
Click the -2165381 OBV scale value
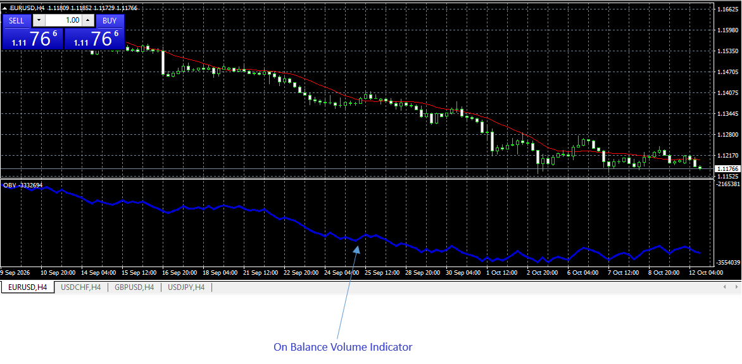point(727,183)
